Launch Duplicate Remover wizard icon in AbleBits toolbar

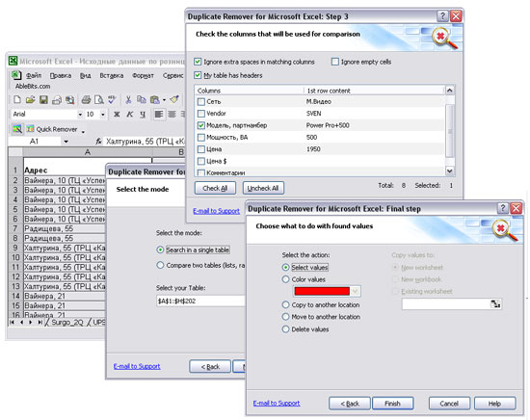(x=17, y=129)
